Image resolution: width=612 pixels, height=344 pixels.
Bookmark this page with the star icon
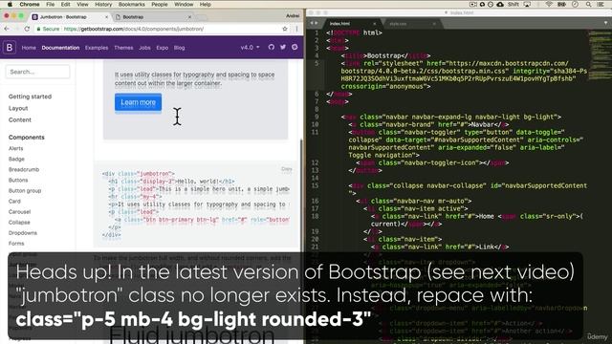285,29
